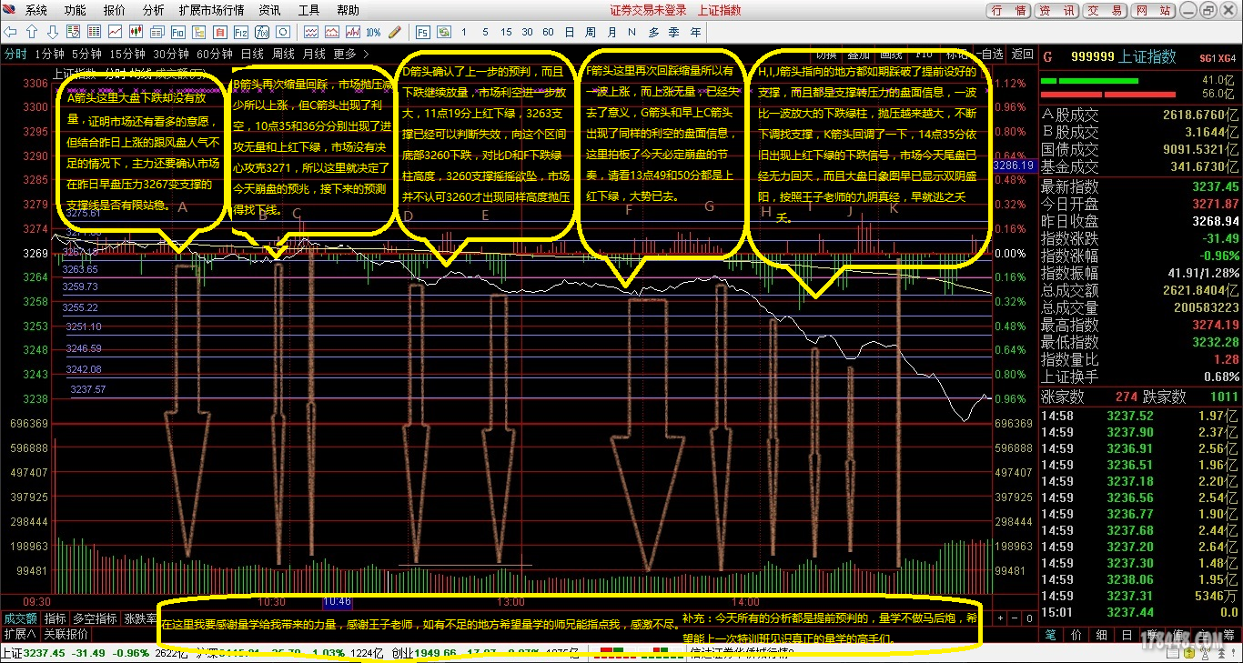1243x663 pixels.
Task: Select the 多空指标 tab below chart
Action: pos(96,618)
